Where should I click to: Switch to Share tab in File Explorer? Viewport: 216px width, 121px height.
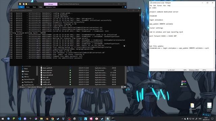[x=34, y=7]
